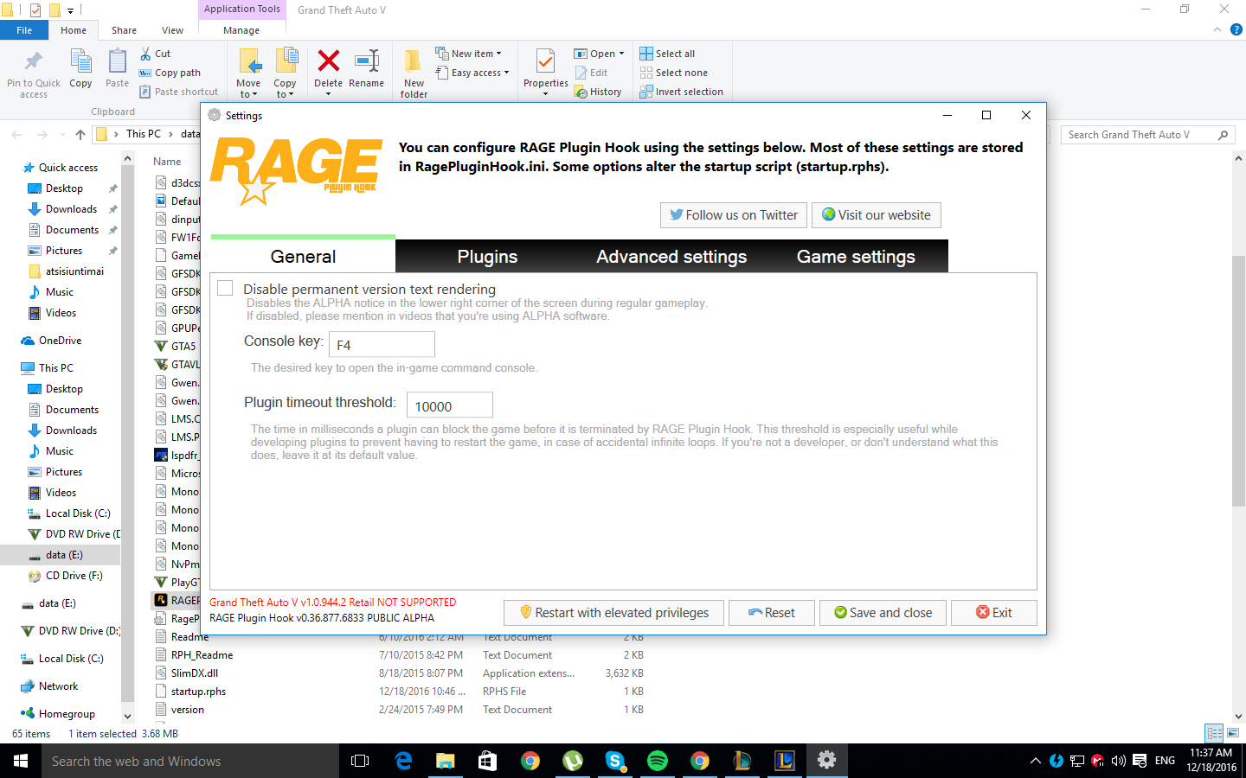Screen dimensions: 1246x778
Task: Click Restart with elevated privileges
Action: click(x=613, y=613)
